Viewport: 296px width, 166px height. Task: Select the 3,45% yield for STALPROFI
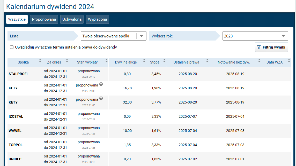pos(156,74)
